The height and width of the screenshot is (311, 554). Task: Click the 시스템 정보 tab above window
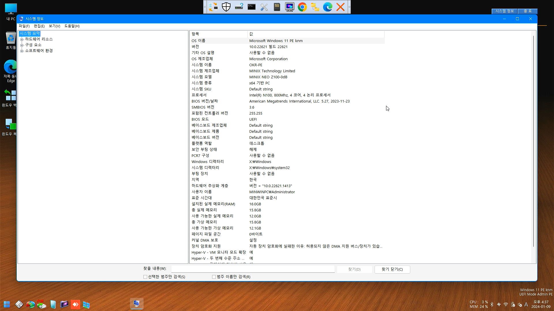[504, 11]
